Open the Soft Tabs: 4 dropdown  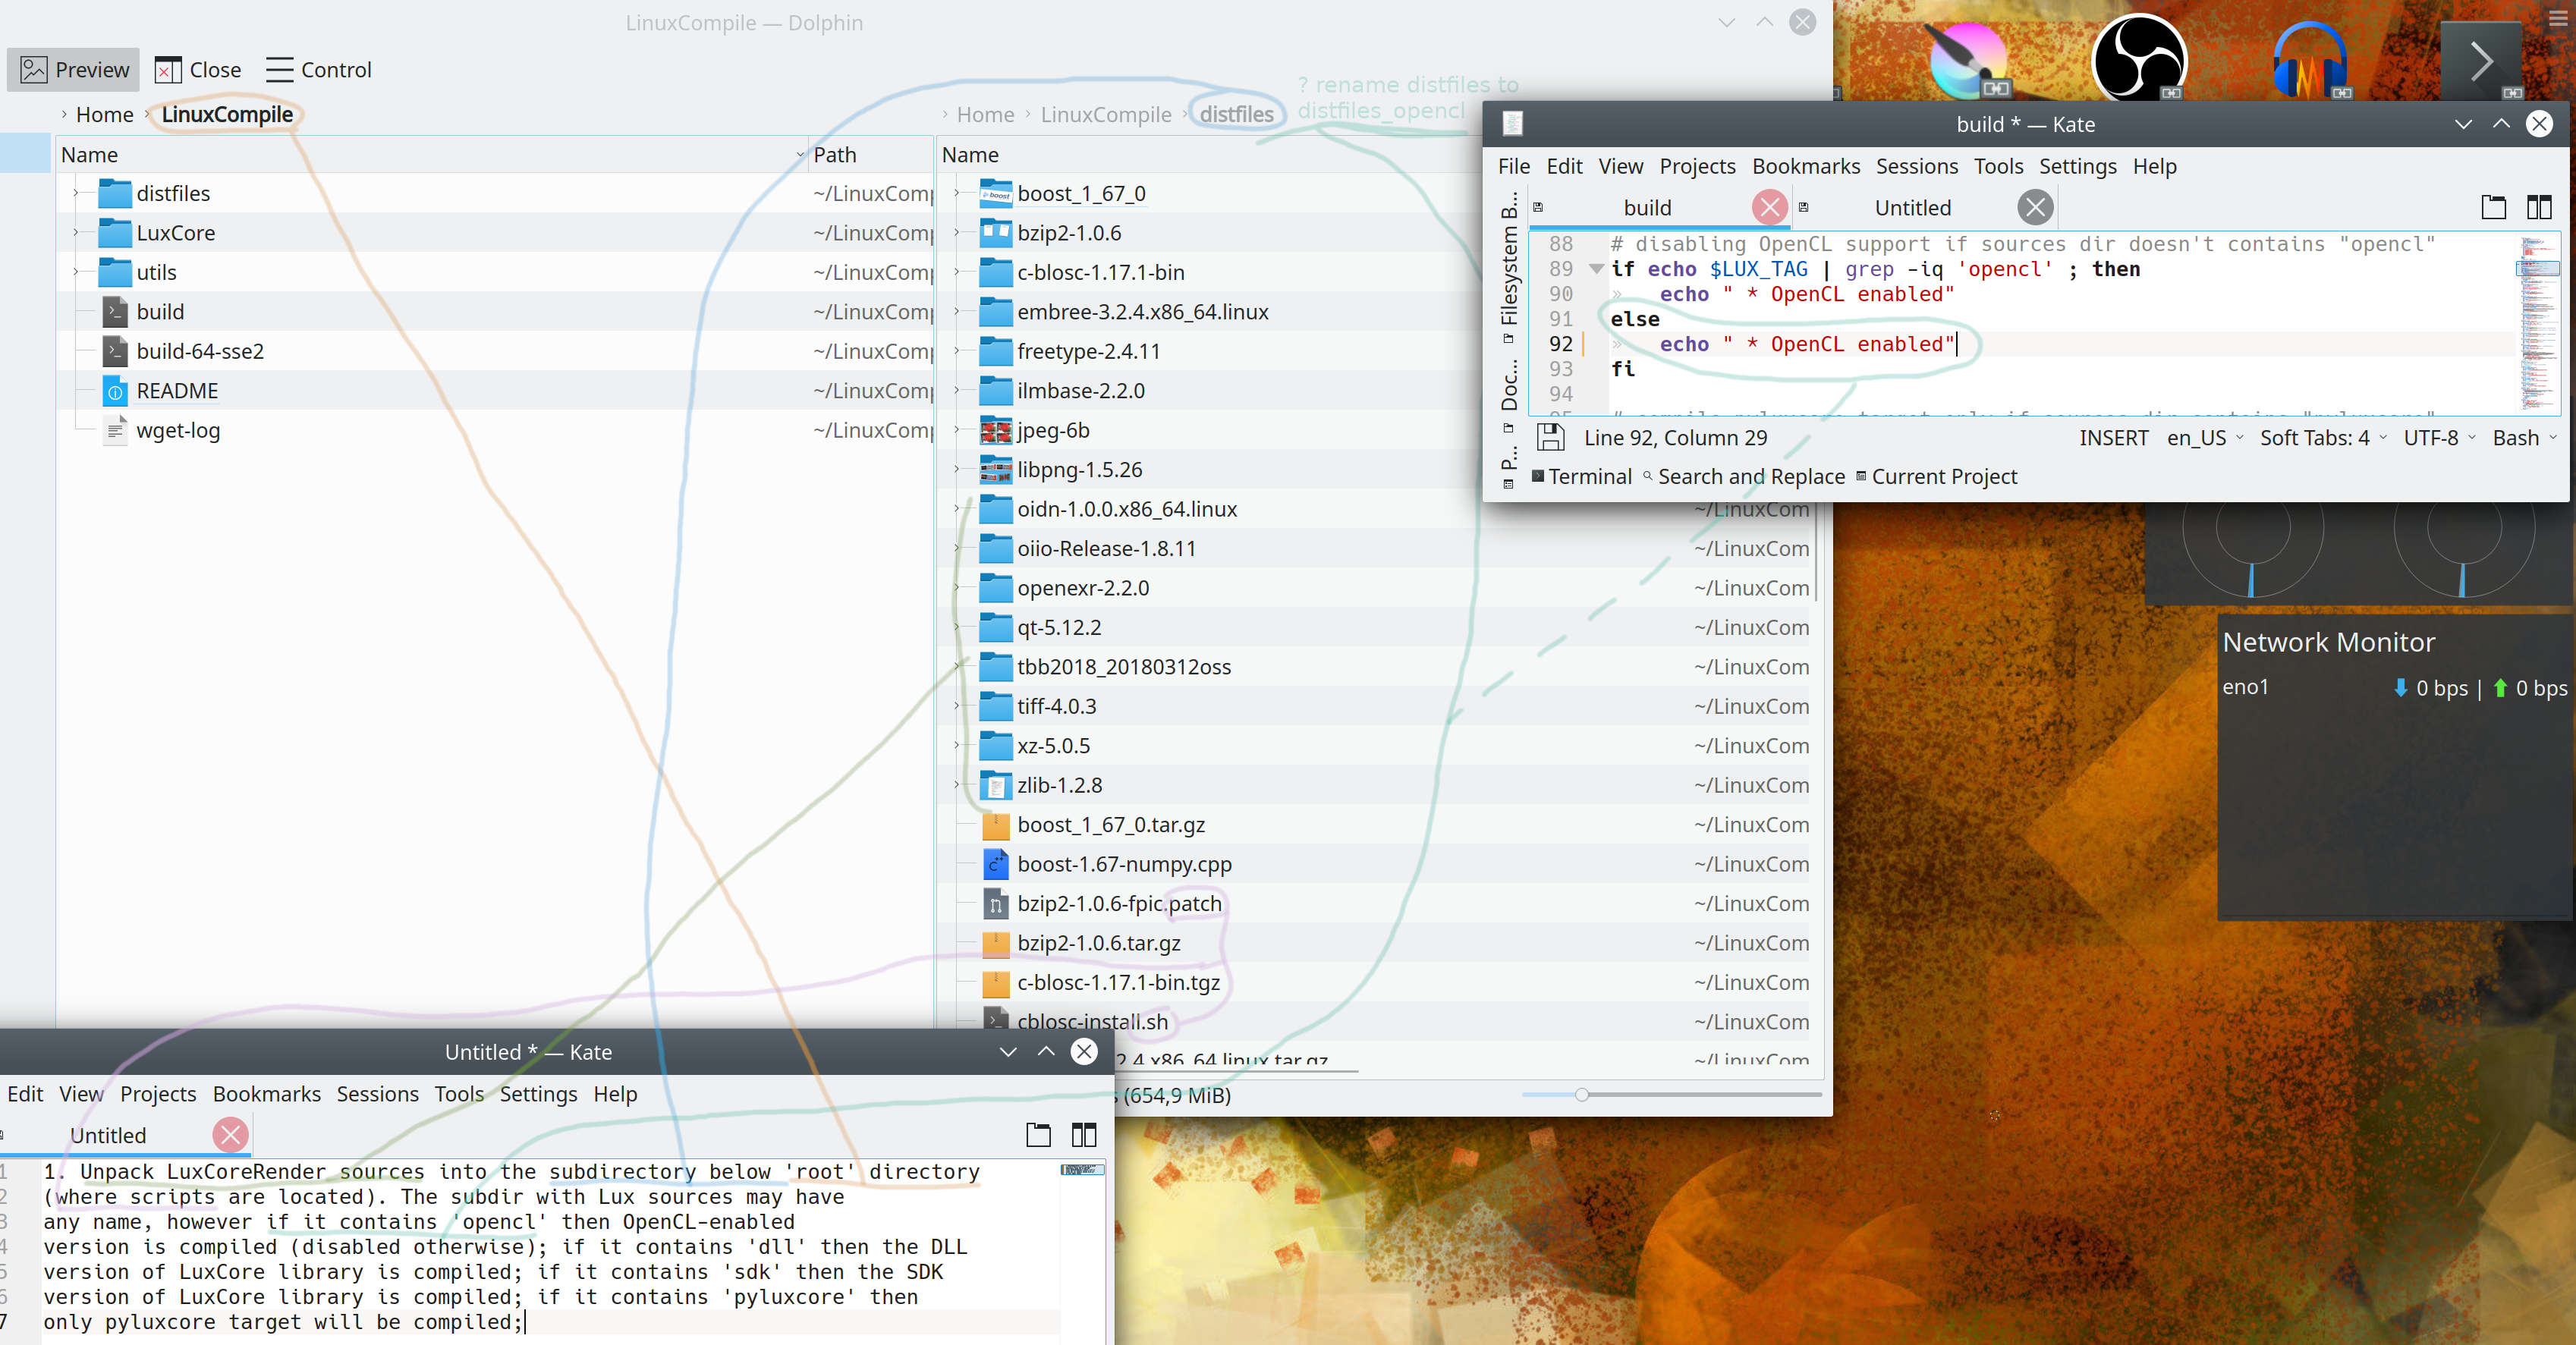[2322, 438]
